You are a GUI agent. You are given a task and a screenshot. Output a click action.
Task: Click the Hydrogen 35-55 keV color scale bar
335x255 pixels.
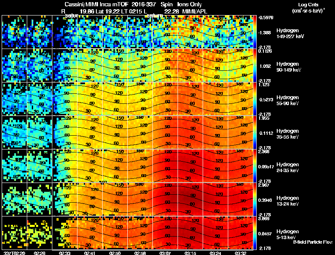coord(255,132)
